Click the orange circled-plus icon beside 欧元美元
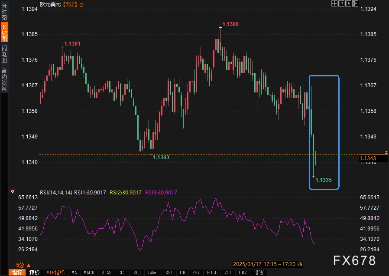This screenshot has height=276, width=389. pos(82,4)
